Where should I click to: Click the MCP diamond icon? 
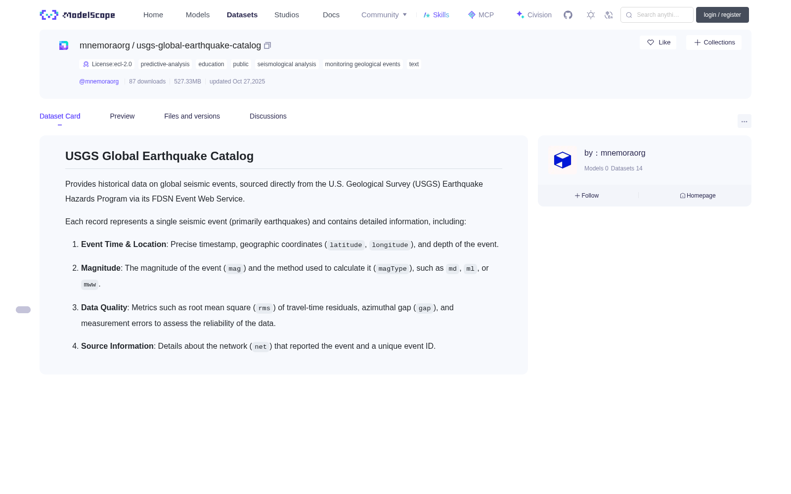coord(472,15)
